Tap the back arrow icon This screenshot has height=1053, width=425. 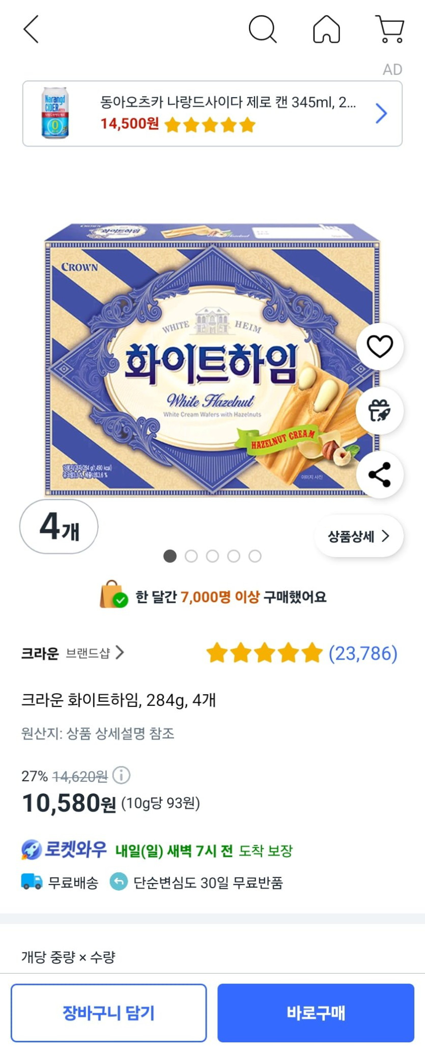32,29
